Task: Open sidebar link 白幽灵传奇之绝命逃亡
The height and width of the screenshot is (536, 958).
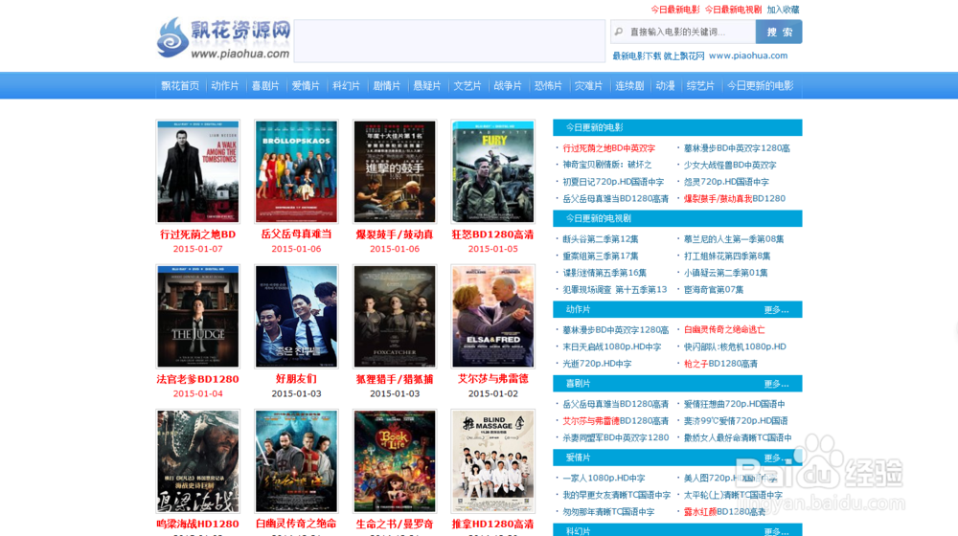Action: click(724, 329)
